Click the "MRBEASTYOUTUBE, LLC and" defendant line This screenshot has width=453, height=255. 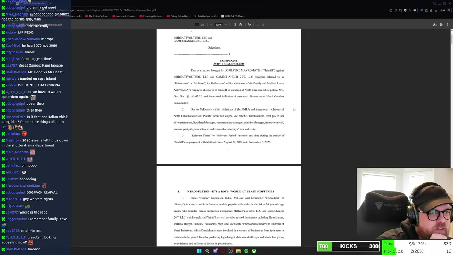(193, 38)
